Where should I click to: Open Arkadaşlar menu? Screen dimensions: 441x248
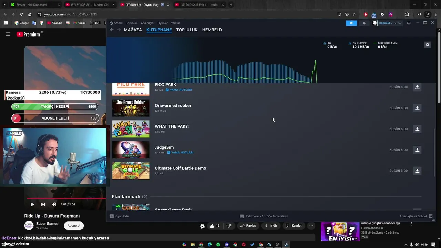tap(147, 23)
